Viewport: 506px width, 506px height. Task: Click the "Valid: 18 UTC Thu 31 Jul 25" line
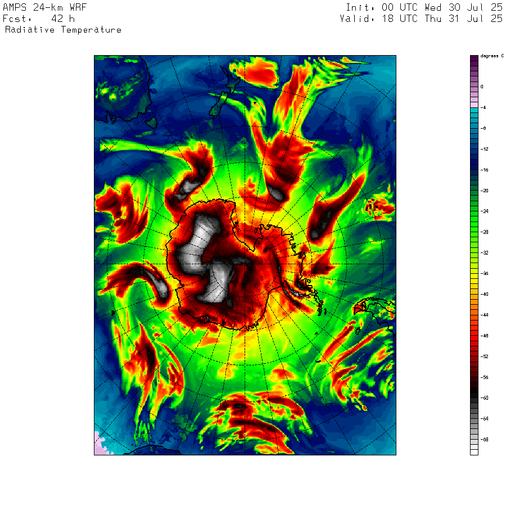click(422, 19)
